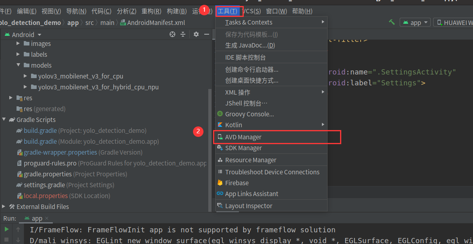Open App Links Assistant

tap(271, 194)
